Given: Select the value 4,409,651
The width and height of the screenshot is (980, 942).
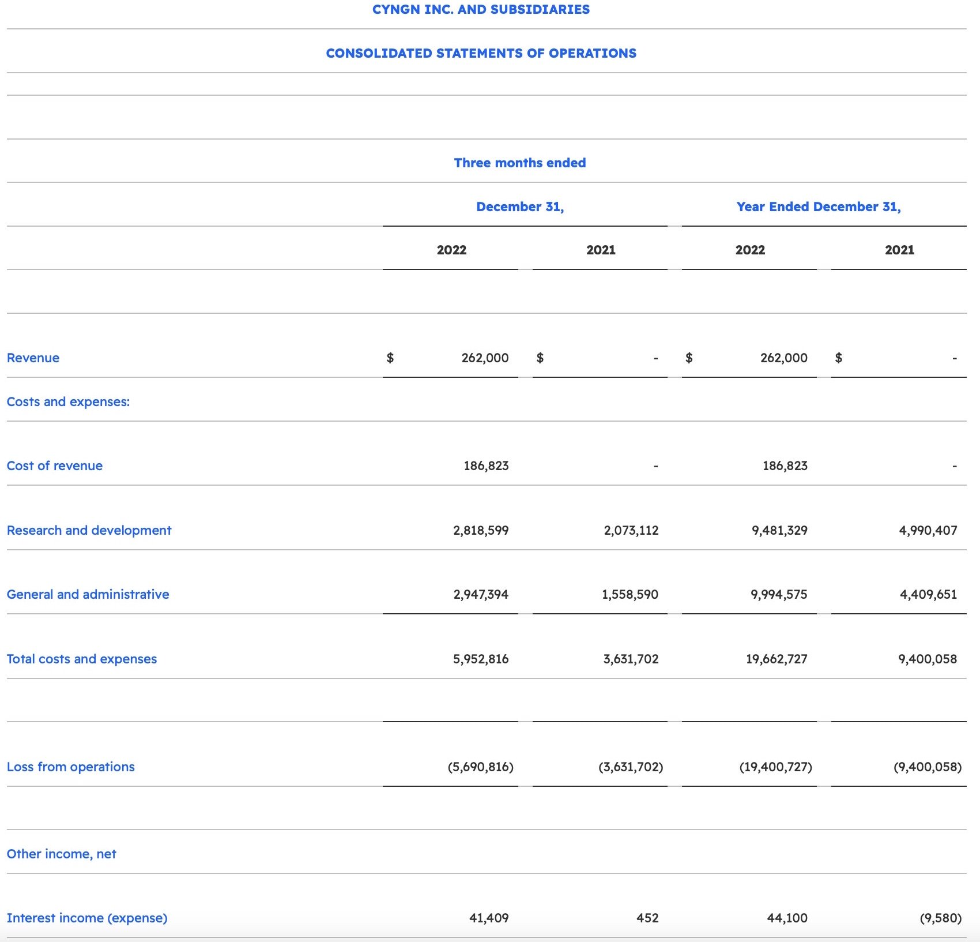Looking at the screenshot, I should 929,594.
